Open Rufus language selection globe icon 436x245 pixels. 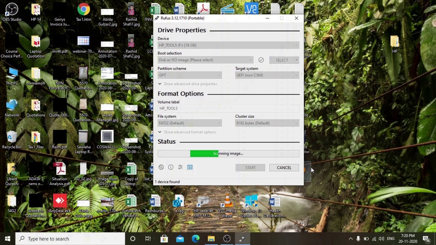point(161,167)
